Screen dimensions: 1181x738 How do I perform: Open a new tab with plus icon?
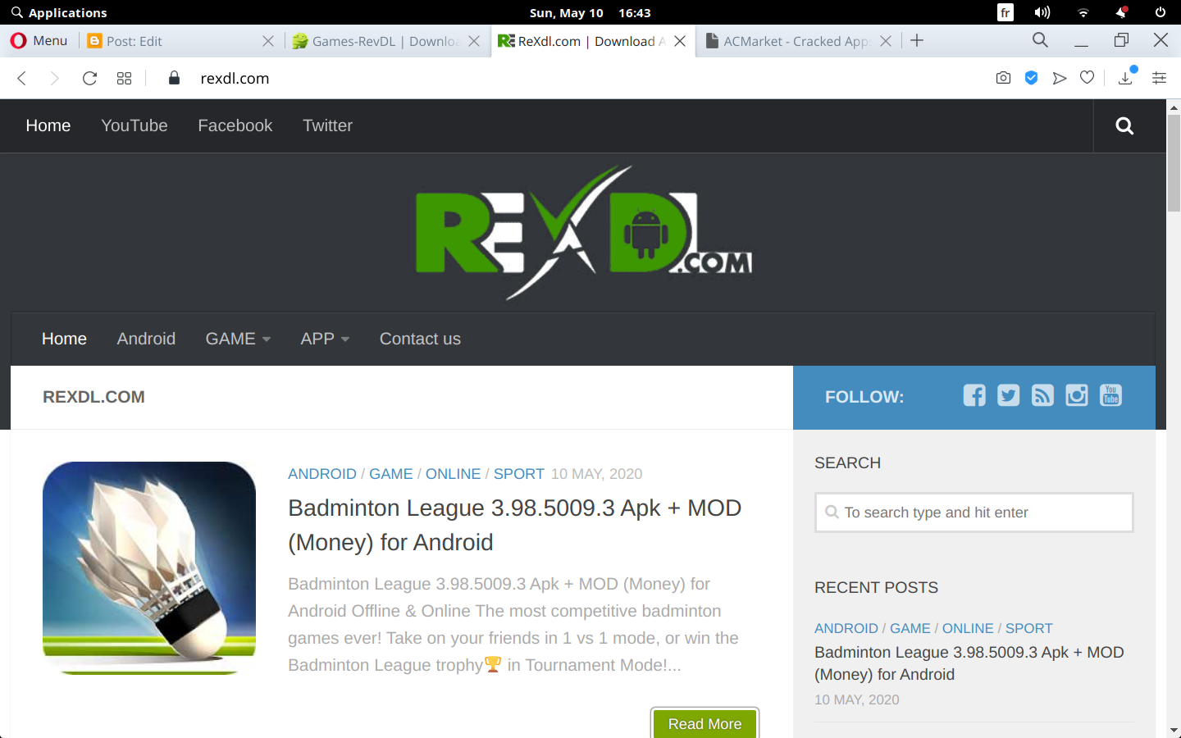(917, 40)
